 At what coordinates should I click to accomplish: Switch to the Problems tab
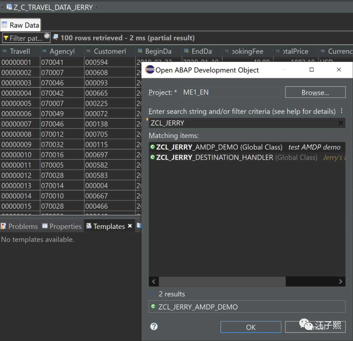(19, 226)
